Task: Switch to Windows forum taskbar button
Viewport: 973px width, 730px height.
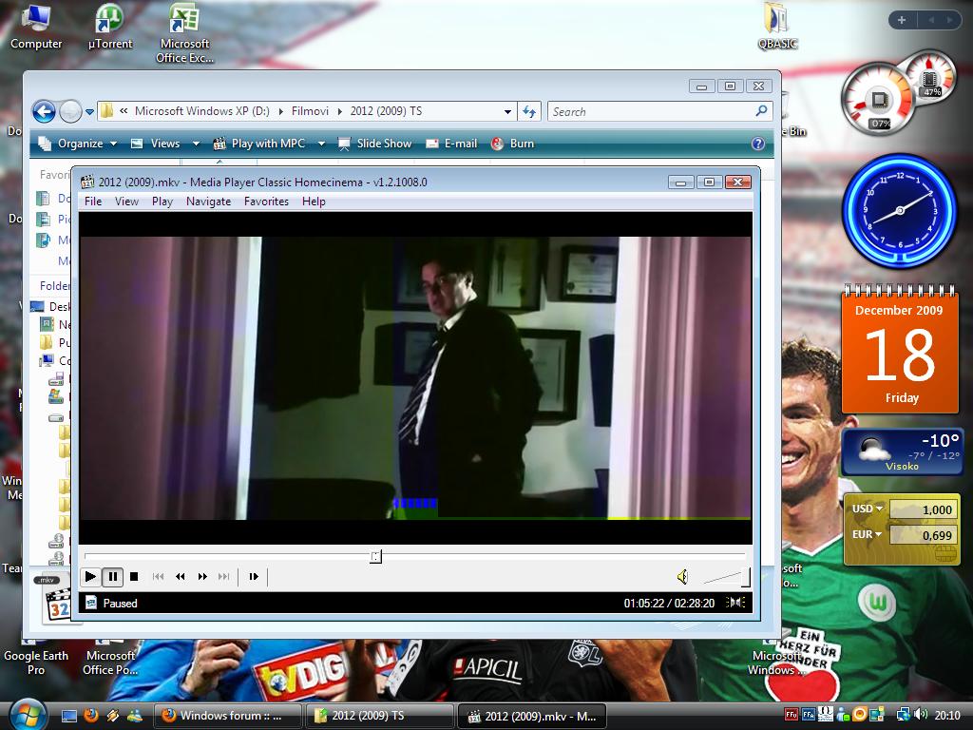Action: click(228, 716)
